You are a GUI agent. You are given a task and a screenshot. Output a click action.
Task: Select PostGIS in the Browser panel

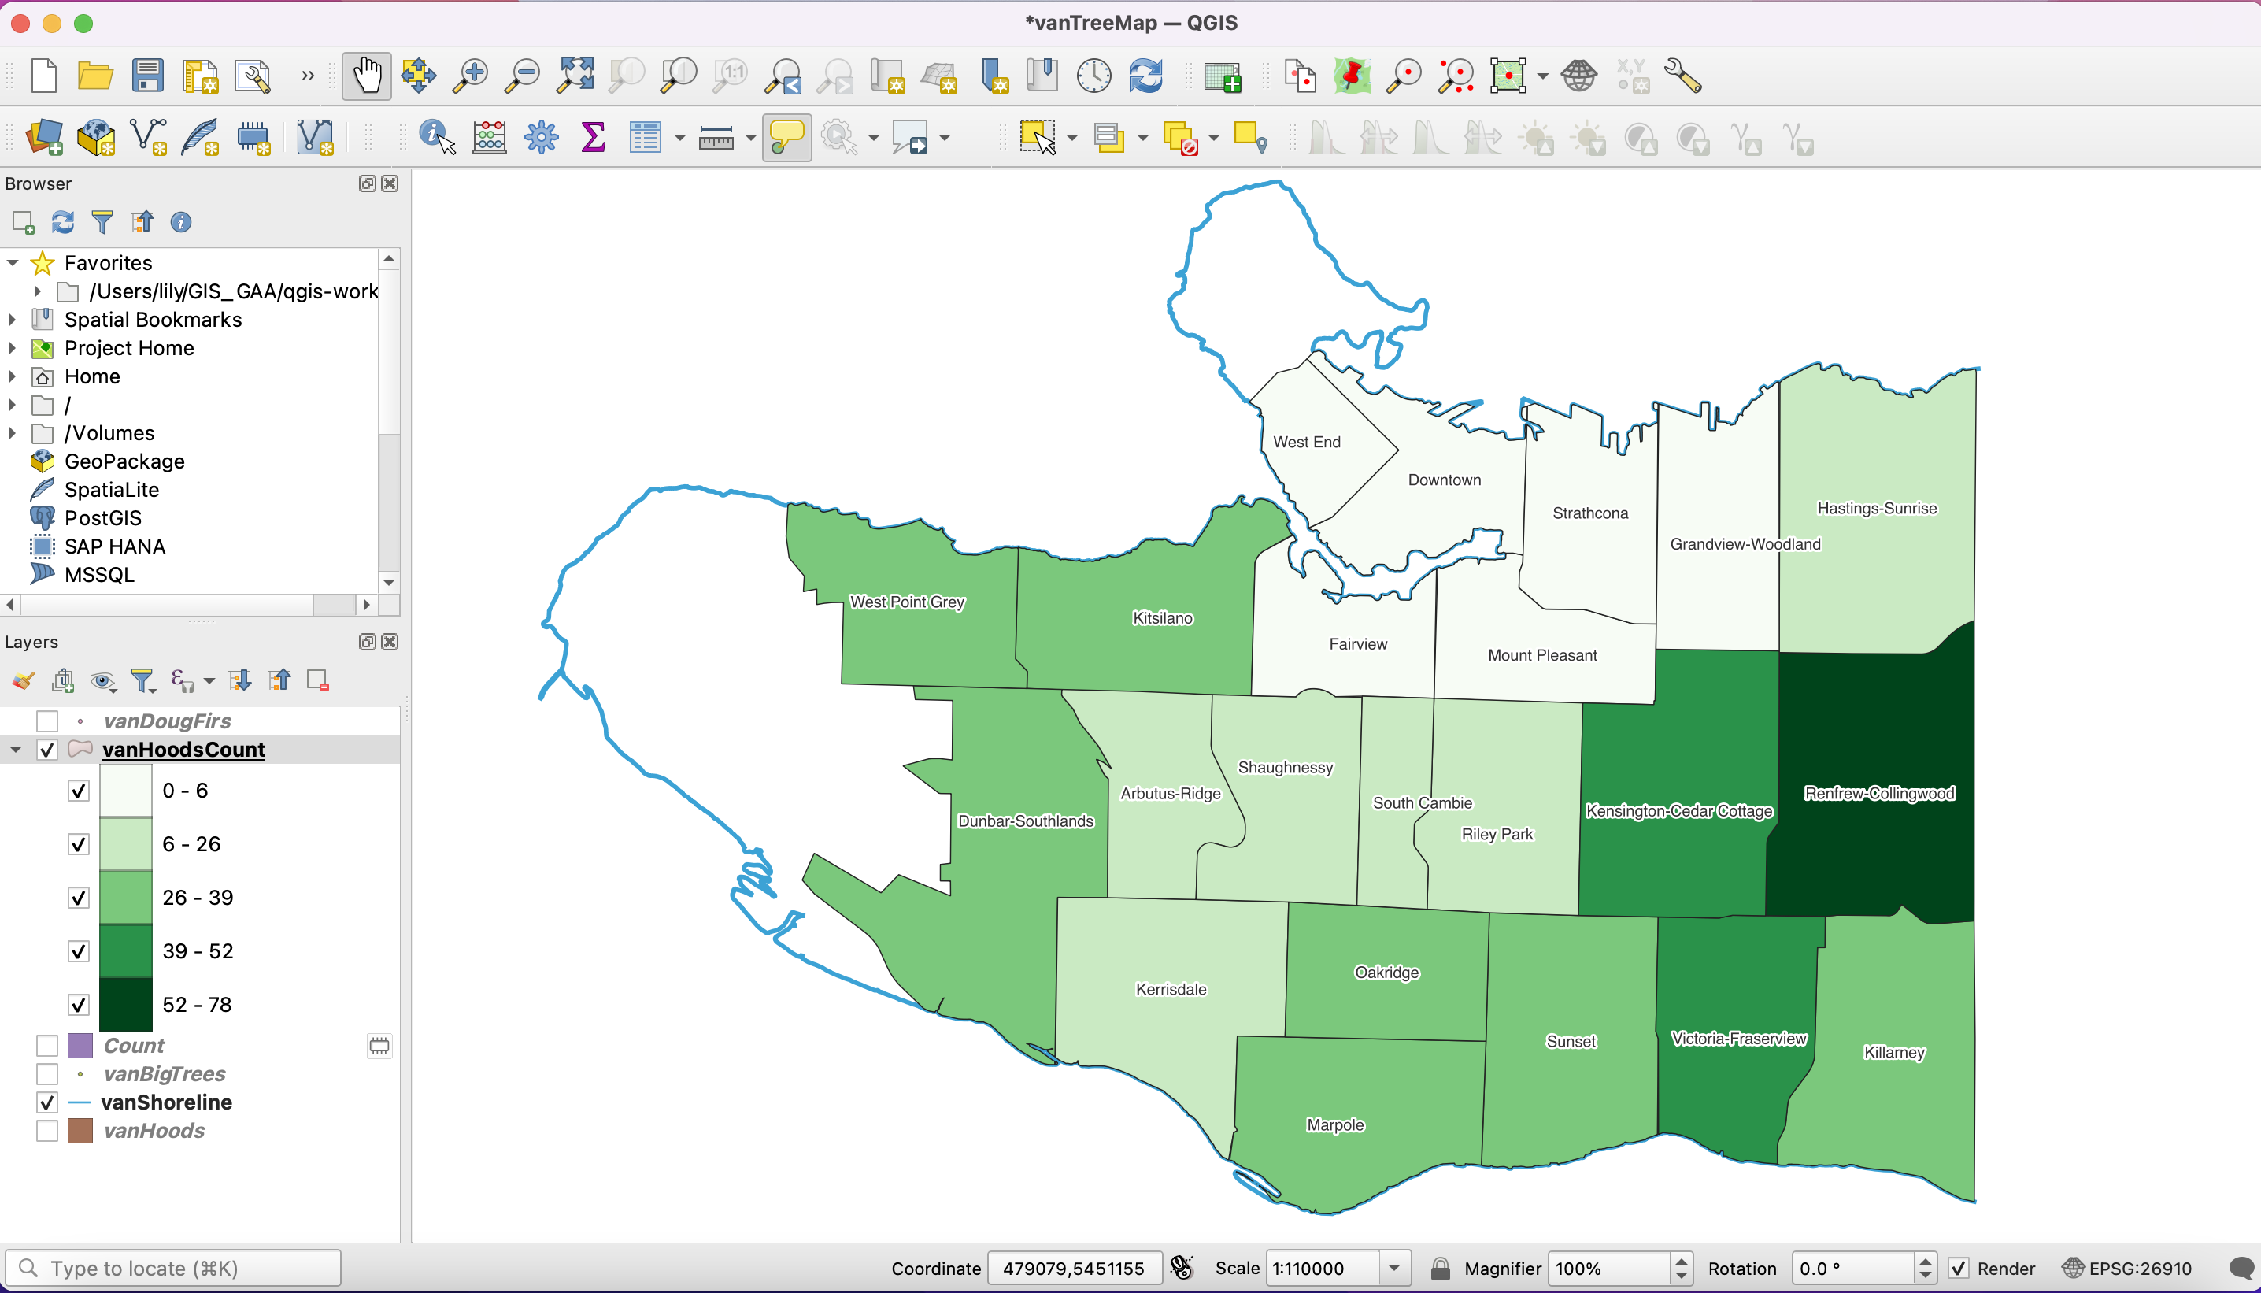103,519
